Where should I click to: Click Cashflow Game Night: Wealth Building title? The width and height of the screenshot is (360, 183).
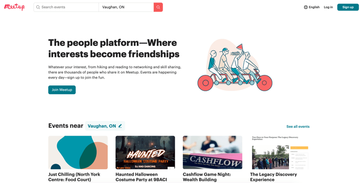coord(207,177)
